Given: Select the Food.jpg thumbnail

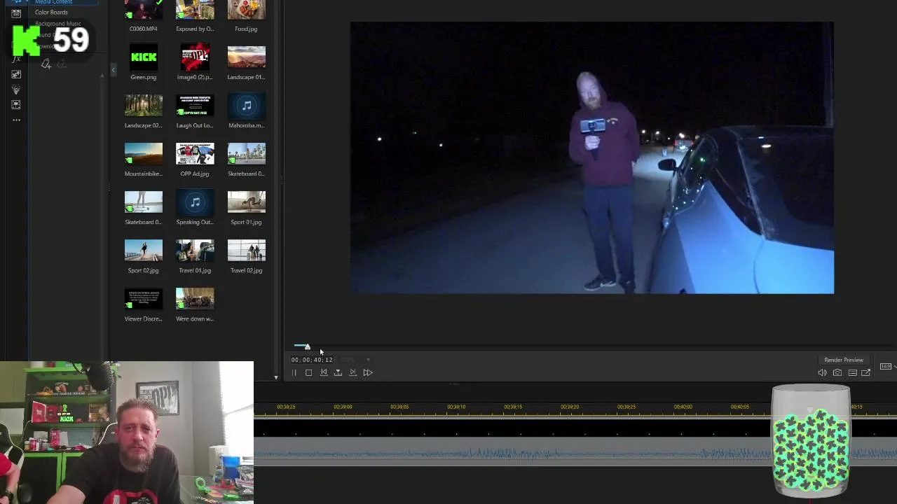Looking at the screenshot, I should click(x=246, y=10).
